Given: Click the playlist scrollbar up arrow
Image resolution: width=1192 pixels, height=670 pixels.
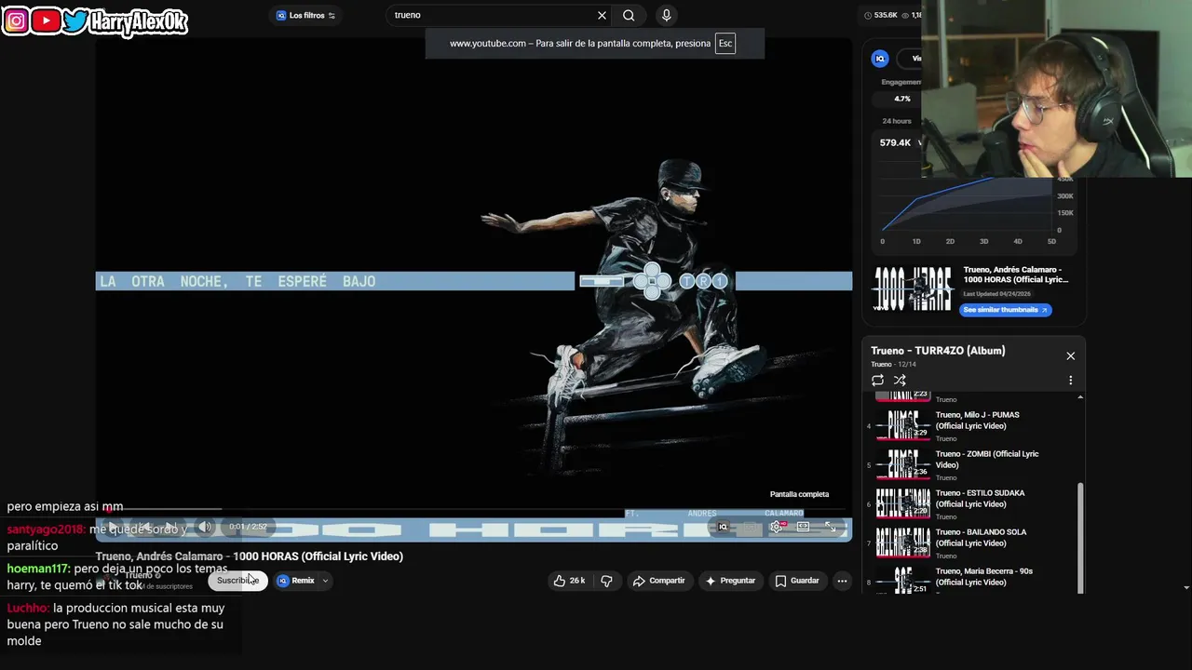Looking at the screenshot, I should click(x=1080, y=397).
